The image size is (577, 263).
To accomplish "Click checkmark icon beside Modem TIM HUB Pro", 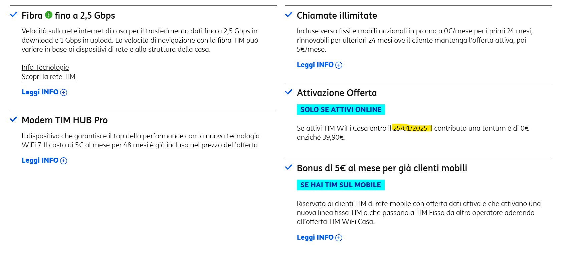I will [x=13, y=119].
